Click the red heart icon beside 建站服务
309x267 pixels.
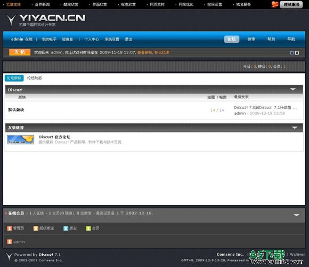click(x=275, y=4)
